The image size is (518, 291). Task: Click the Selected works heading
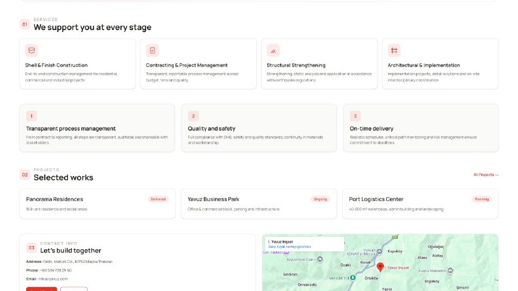point(63,177)
